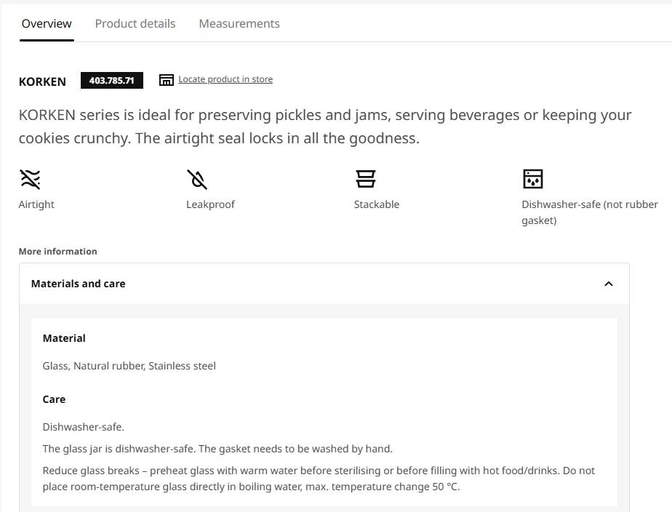672x512 pixels.
Task: Click the Materials and care header
Action: 324,284
